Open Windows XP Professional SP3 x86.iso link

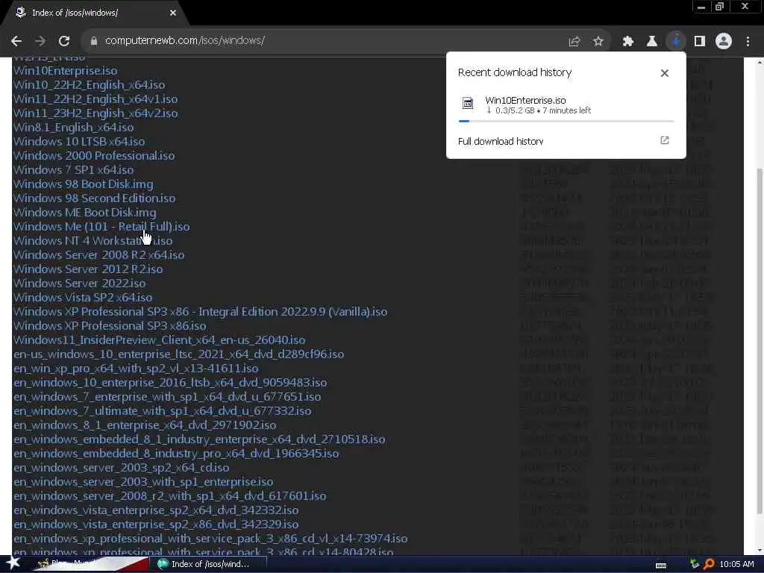[110, 325]
